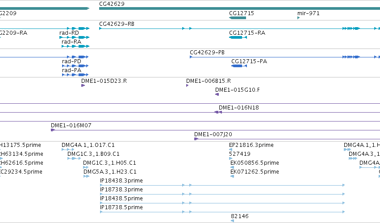Viewport: 380px width, 223px height.
Task: Click the DMG1C.3_1.H05.C1 EST glyph
Action: 86,167
